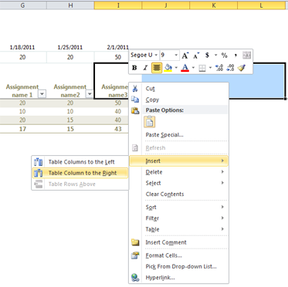Image resolution: width=288 pixels, height=287 pixels.
Task: Click the 1/18/2011 date cell
Action: (22, 47)
